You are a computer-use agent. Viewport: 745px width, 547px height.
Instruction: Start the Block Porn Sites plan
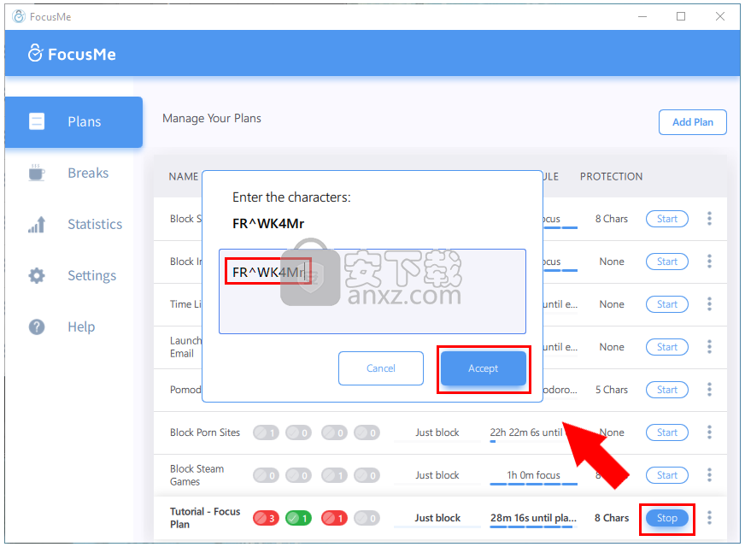pos(666,432)
